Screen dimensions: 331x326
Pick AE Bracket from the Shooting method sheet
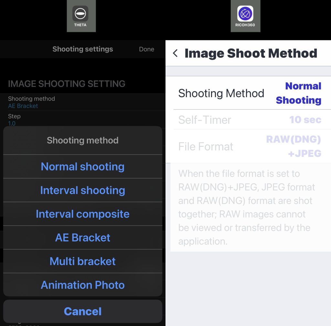[82, 238]
